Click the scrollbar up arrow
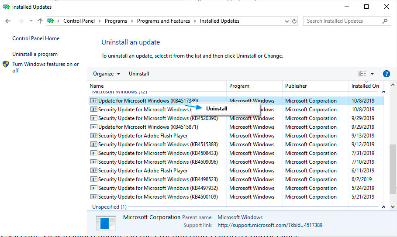The width and height of the screenshot is (397, 237). (393, 85)
